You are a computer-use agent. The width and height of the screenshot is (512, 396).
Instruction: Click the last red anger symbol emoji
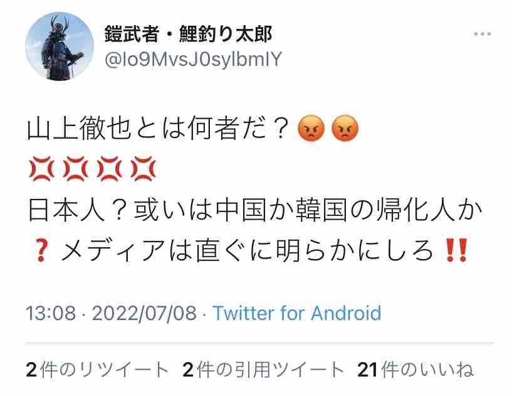click(144, 169)
